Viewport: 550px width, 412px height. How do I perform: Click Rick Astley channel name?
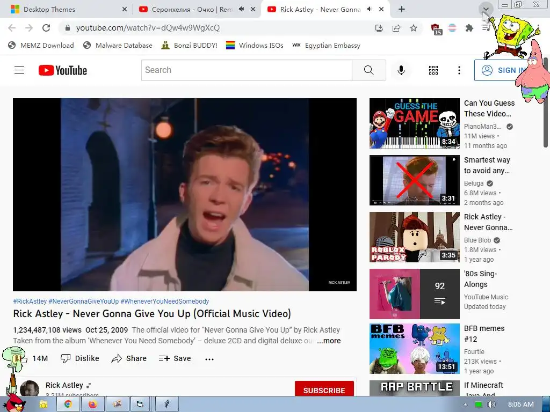pyautogui.click(x=64, y=385)
